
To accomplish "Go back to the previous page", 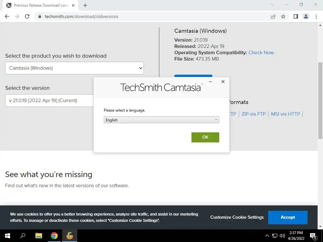I will [7, 16].
